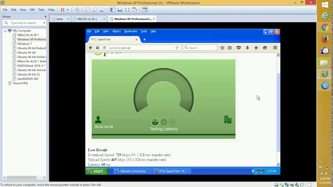Click the download test stage icon in the speed test
333x187 pixels.
point(164,122)
